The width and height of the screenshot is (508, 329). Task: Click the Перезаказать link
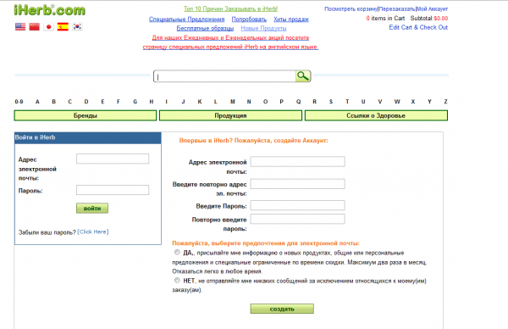point(397,9)
